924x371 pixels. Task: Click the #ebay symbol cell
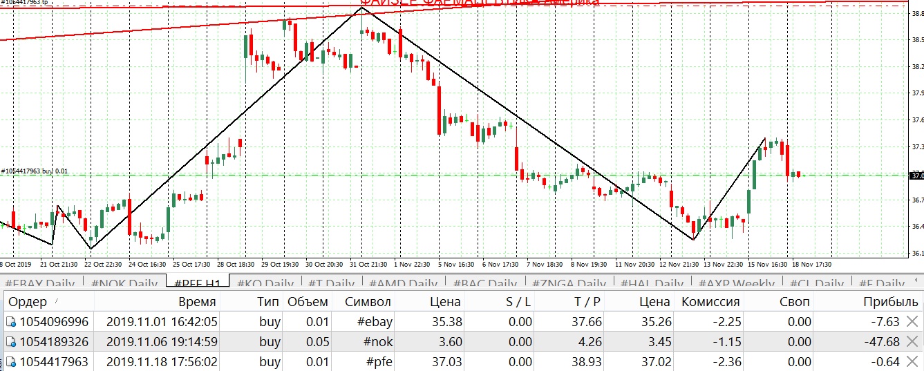click(374, 321)
